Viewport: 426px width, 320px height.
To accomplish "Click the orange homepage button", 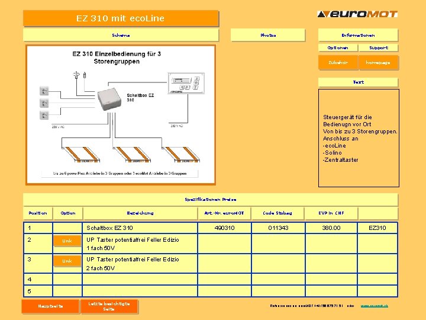I will click(379, 62).
